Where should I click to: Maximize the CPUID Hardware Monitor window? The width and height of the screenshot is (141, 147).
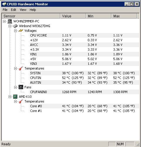tap(132, 4)
